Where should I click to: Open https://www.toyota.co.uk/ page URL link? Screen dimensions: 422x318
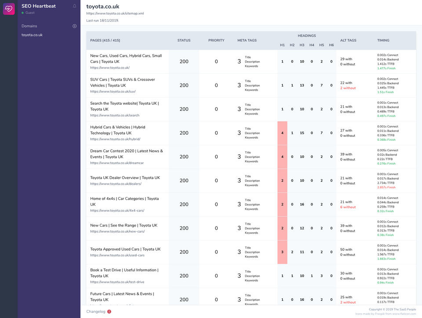[110, 68]
